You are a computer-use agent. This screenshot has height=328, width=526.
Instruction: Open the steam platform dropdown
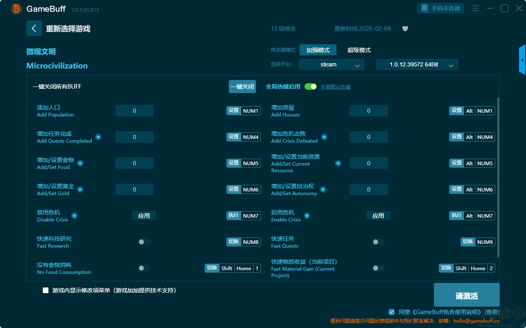coord(332,64)
